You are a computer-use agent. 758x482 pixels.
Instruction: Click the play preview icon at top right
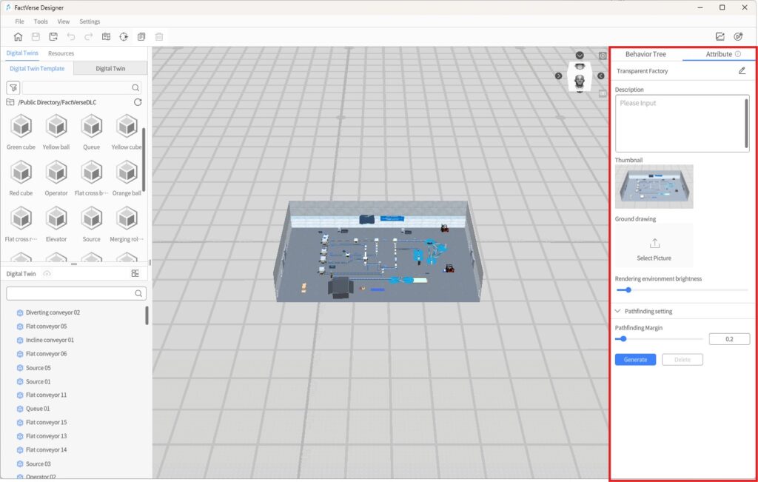tap(738, 36)
